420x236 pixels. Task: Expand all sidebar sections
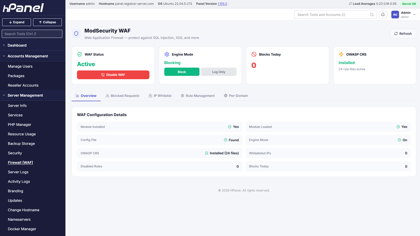tap(17, 22)
